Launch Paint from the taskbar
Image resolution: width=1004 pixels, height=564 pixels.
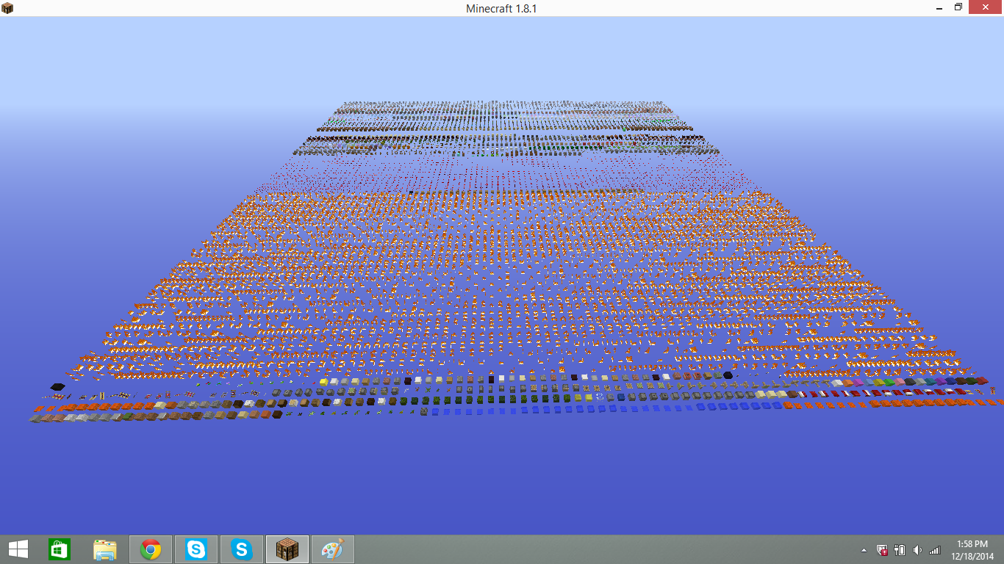[332, 549]
